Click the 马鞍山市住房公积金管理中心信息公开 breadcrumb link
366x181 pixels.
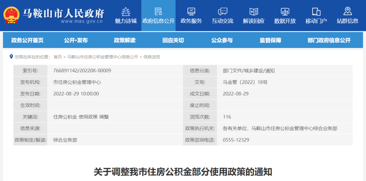(x=102, y=57)
